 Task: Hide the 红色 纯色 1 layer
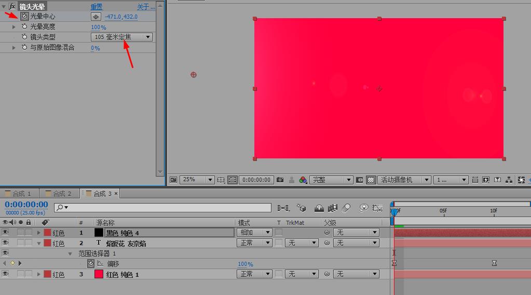5,274
